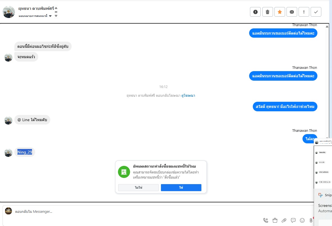This screenshot has width=332, height=226.
Task: Click the up arrow beside contact name
Action: [56, 8]
